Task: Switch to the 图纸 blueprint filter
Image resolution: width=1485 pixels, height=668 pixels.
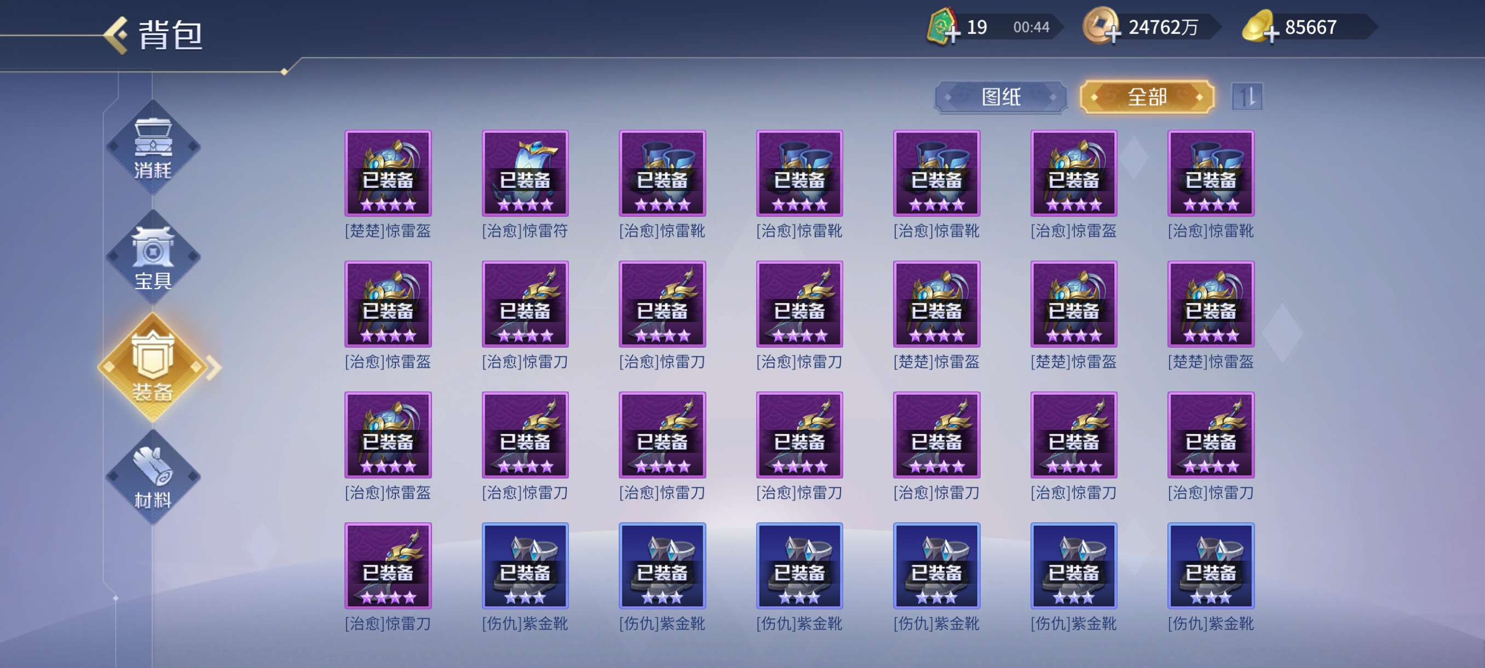Action: point(1001,97)
